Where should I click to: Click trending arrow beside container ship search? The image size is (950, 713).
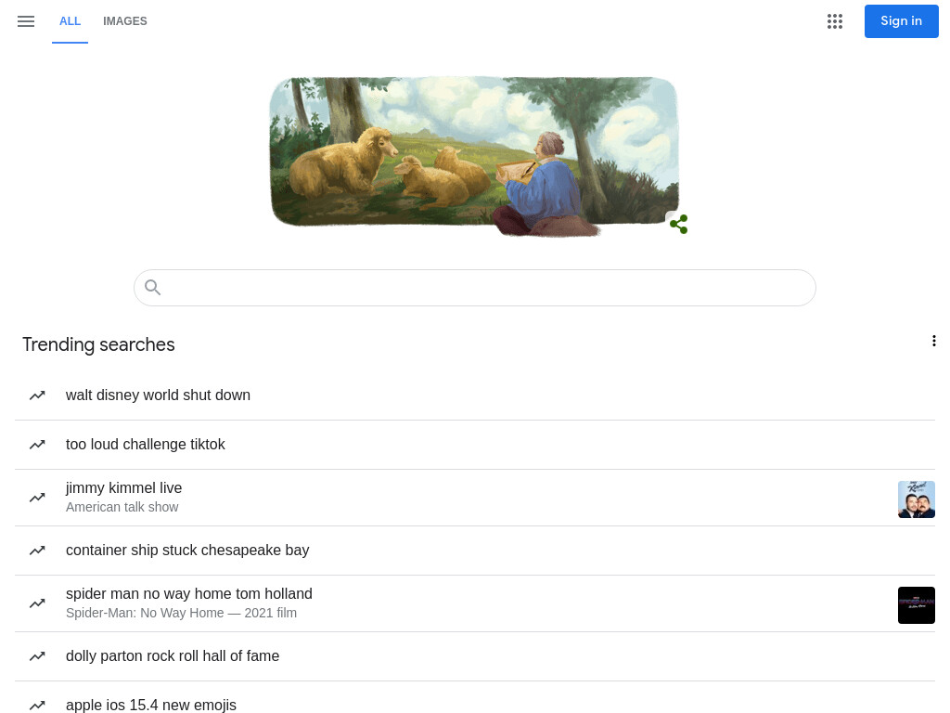click(37, 551)
